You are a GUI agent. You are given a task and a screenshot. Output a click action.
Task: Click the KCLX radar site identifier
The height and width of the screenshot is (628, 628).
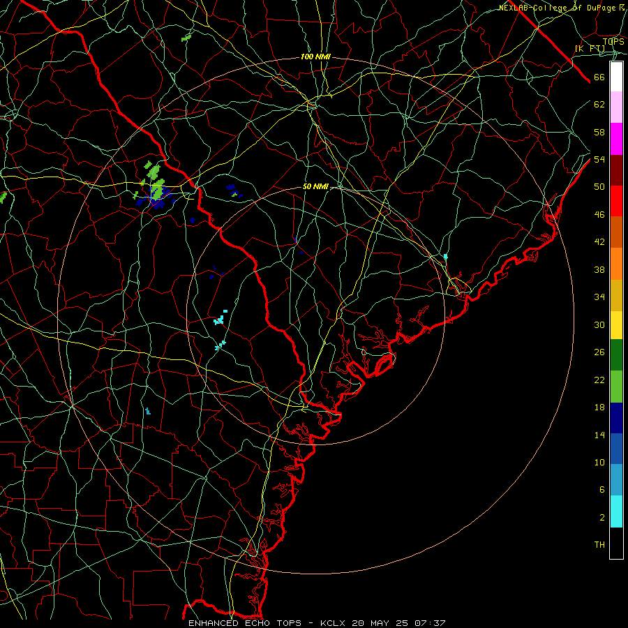[334, 623]
